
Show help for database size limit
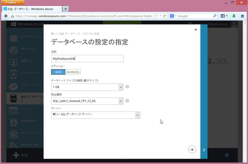(x=127, y=87)
